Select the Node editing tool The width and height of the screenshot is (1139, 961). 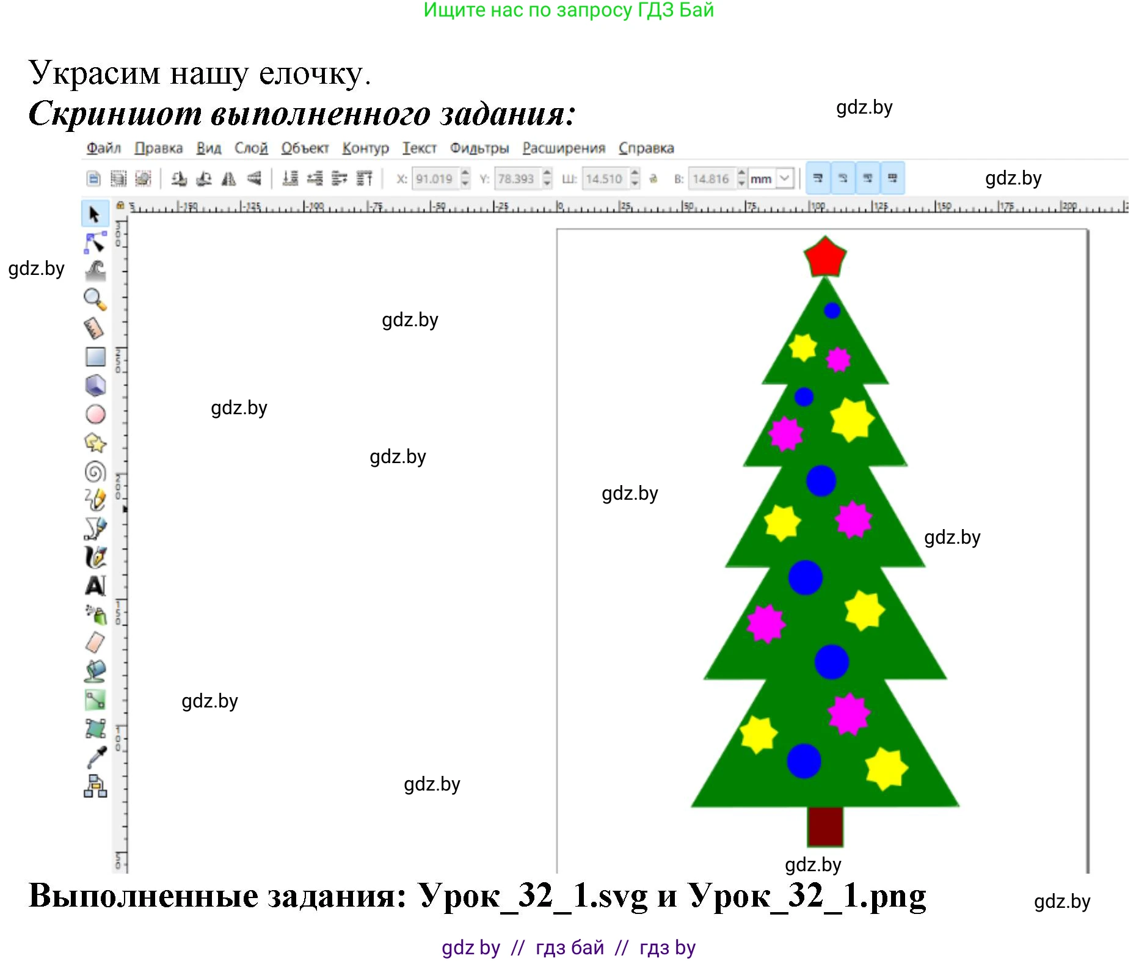point(95,242)
